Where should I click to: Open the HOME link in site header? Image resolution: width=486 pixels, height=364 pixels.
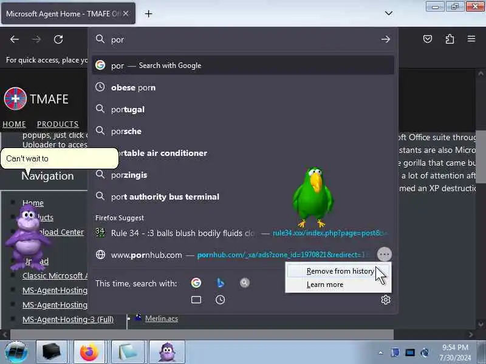click(14, 124)
